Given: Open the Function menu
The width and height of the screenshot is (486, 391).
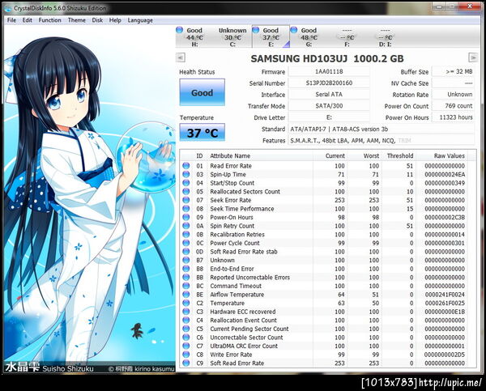Looking at the screenshot, I should [50, 20].
